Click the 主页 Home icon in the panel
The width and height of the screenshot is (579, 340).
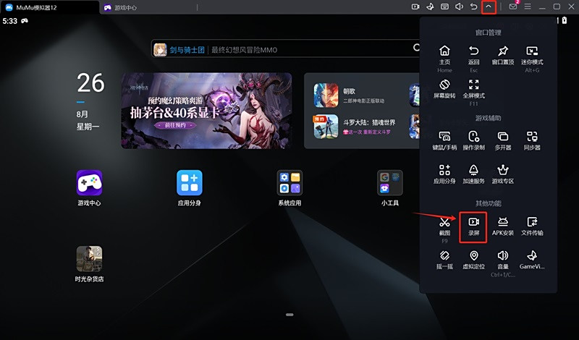(444, 51)
